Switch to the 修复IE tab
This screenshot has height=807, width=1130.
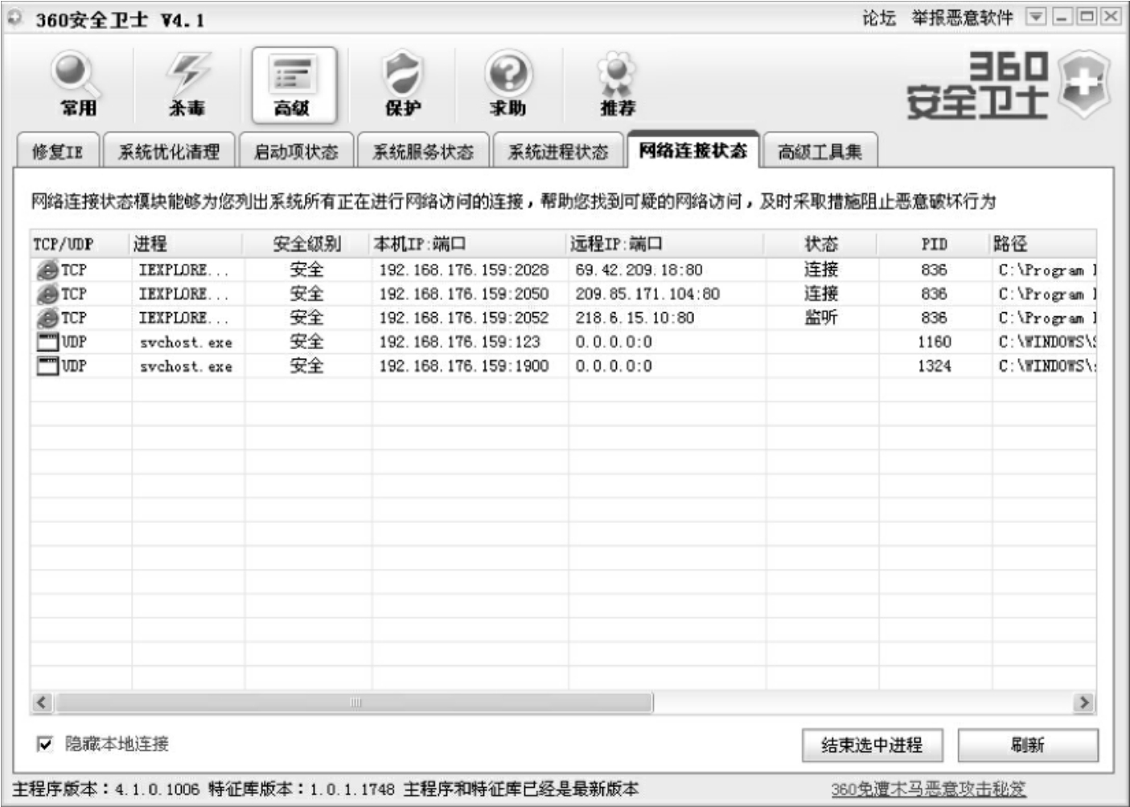[x=57, y=151]
